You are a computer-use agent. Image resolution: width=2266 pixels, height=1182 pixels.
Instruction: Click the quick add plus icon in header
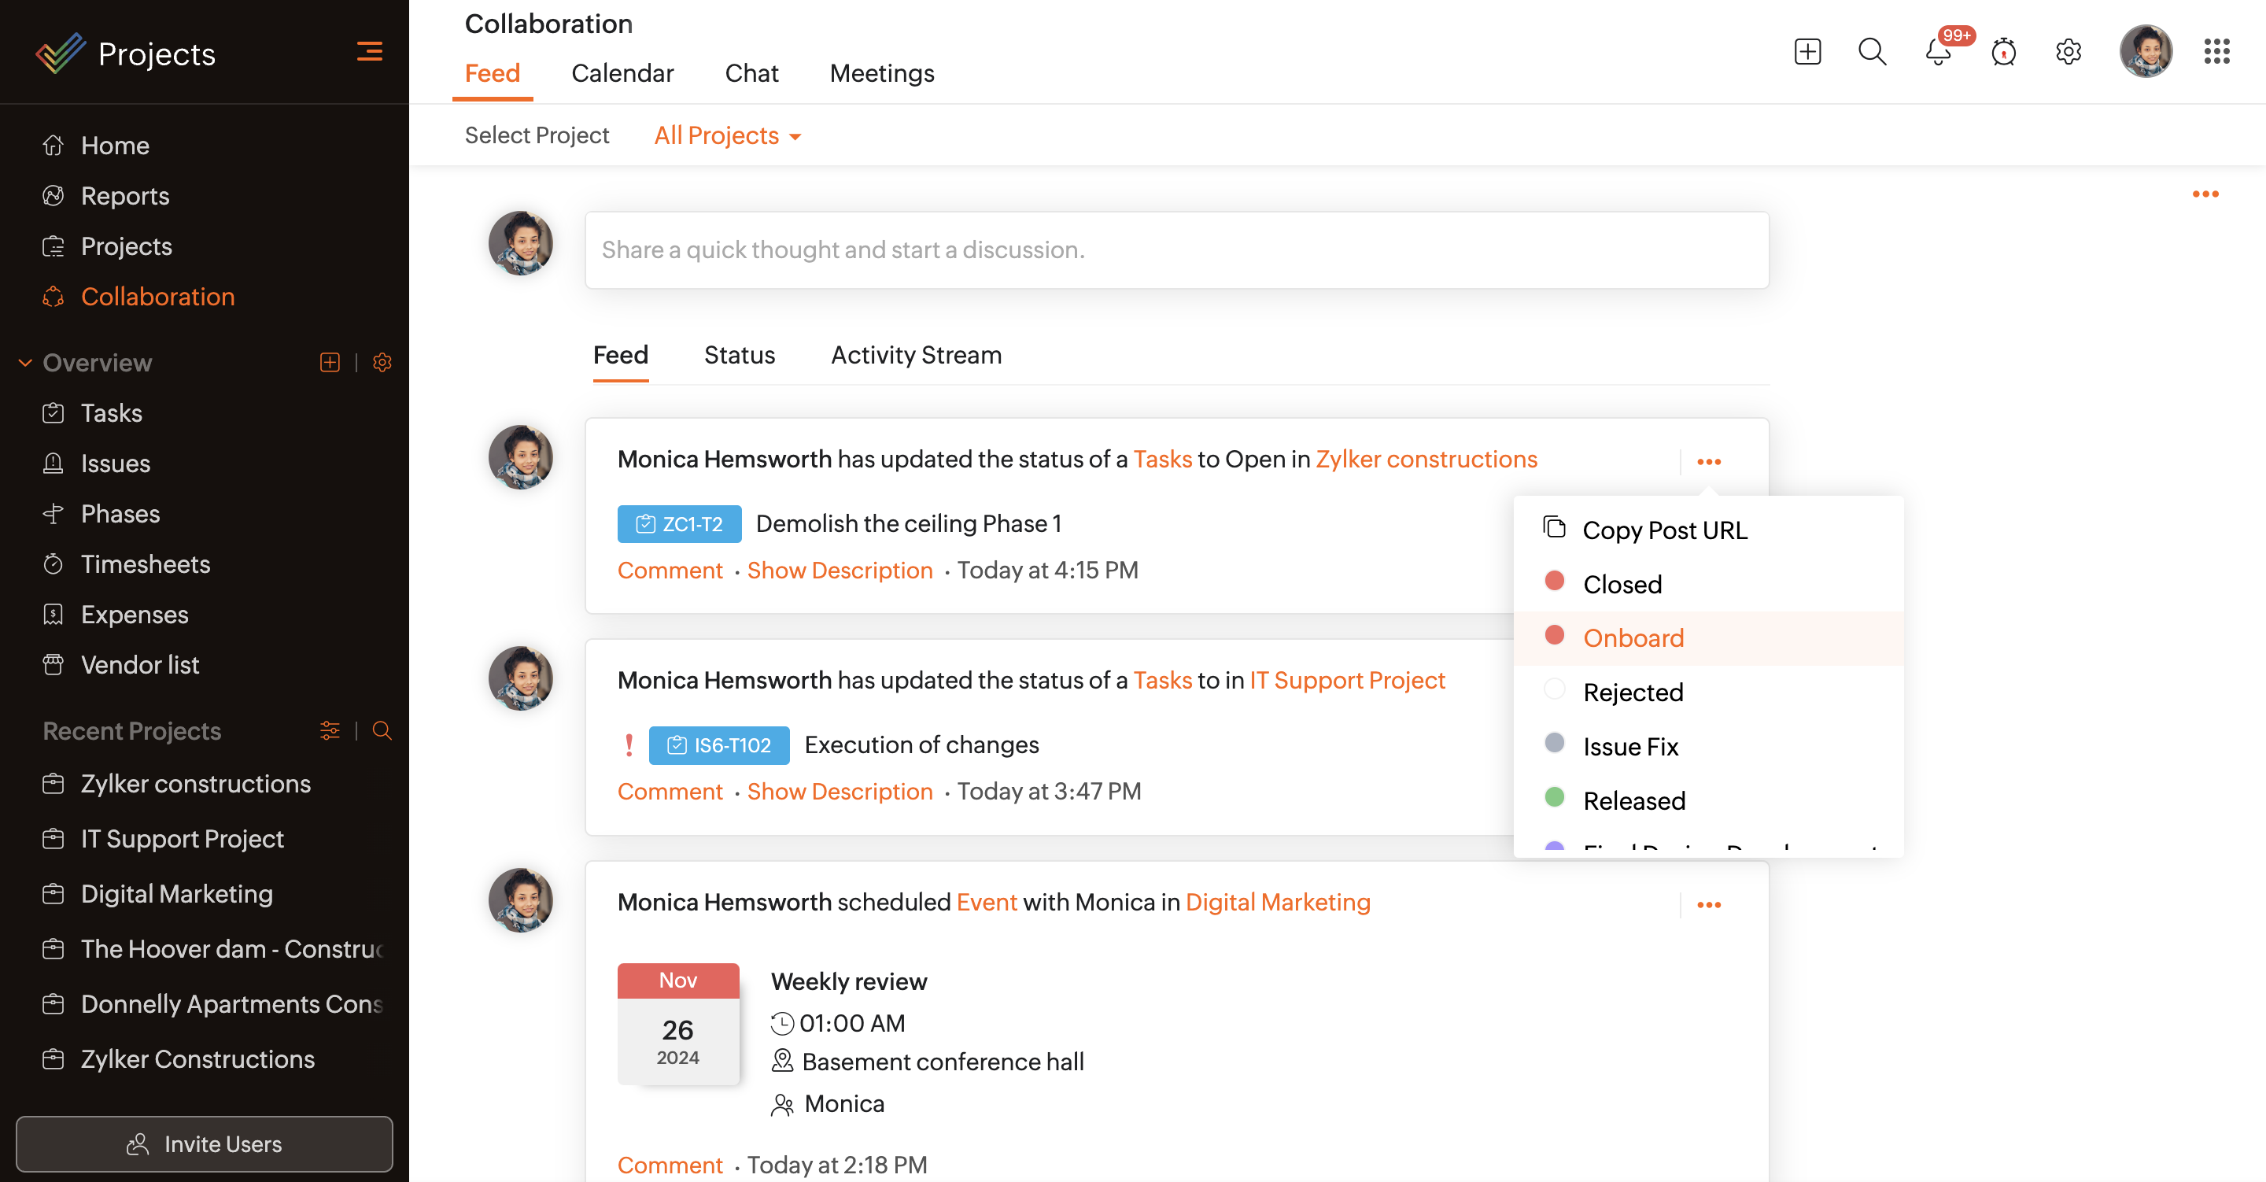tap(1807, 52)
